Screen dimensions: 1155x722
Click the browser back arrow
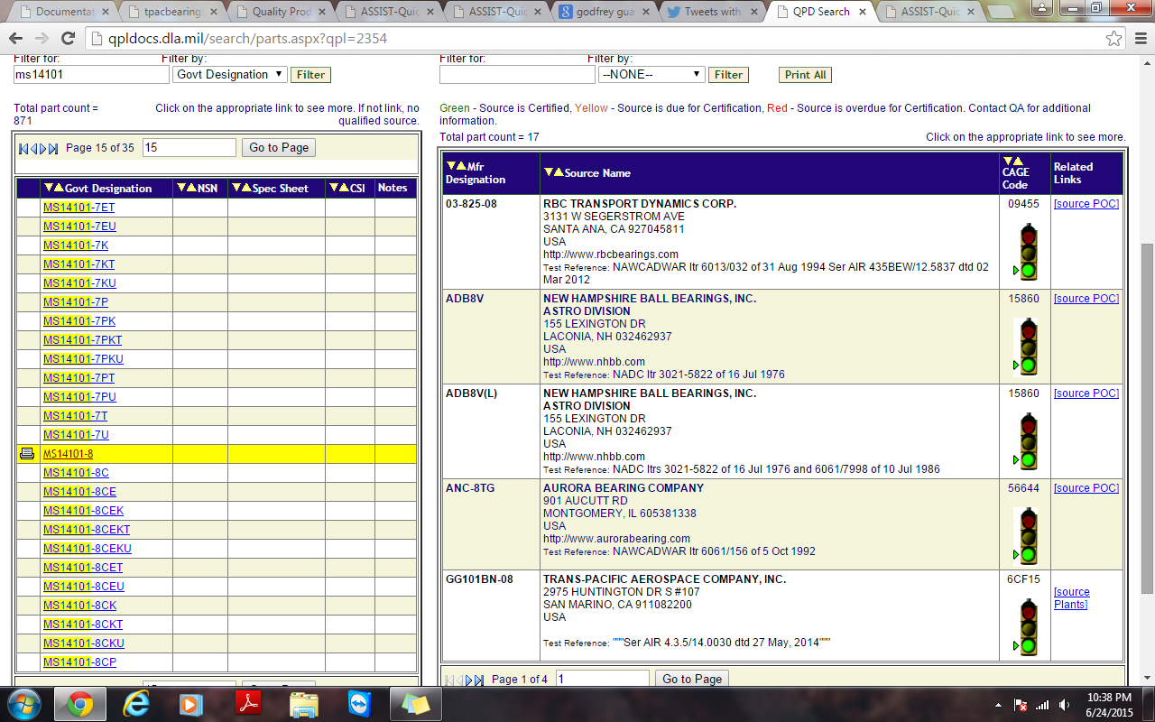tap(18, 39)
